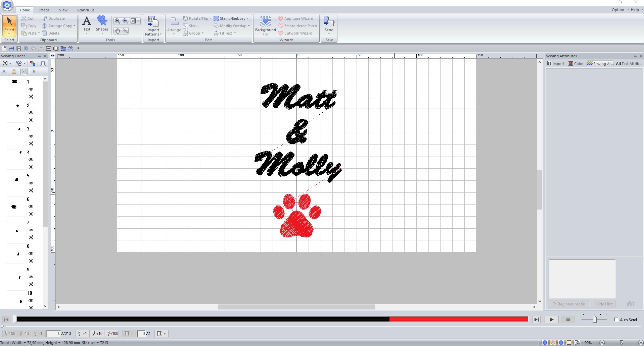Expand the Stamp/Emboss dropdown

point(248,18)
